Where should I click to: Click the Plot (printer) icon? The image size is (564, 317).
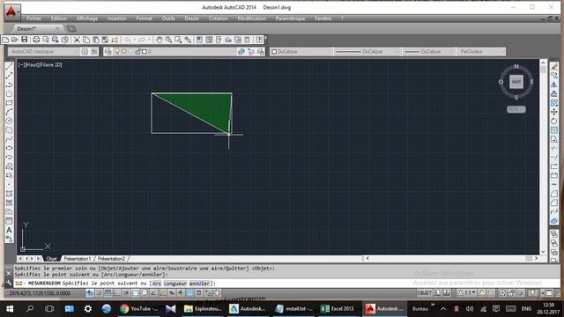[36, 40]
